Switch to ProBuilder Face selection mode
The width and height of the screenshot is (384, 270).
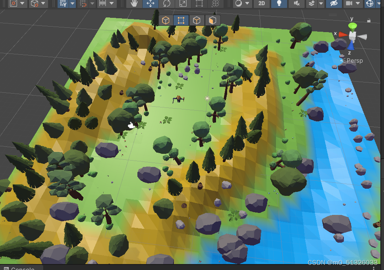[x=212, y=20]
